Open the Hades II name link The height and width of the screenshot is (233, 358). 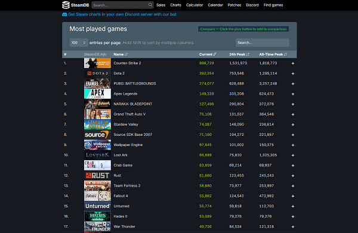121,216
